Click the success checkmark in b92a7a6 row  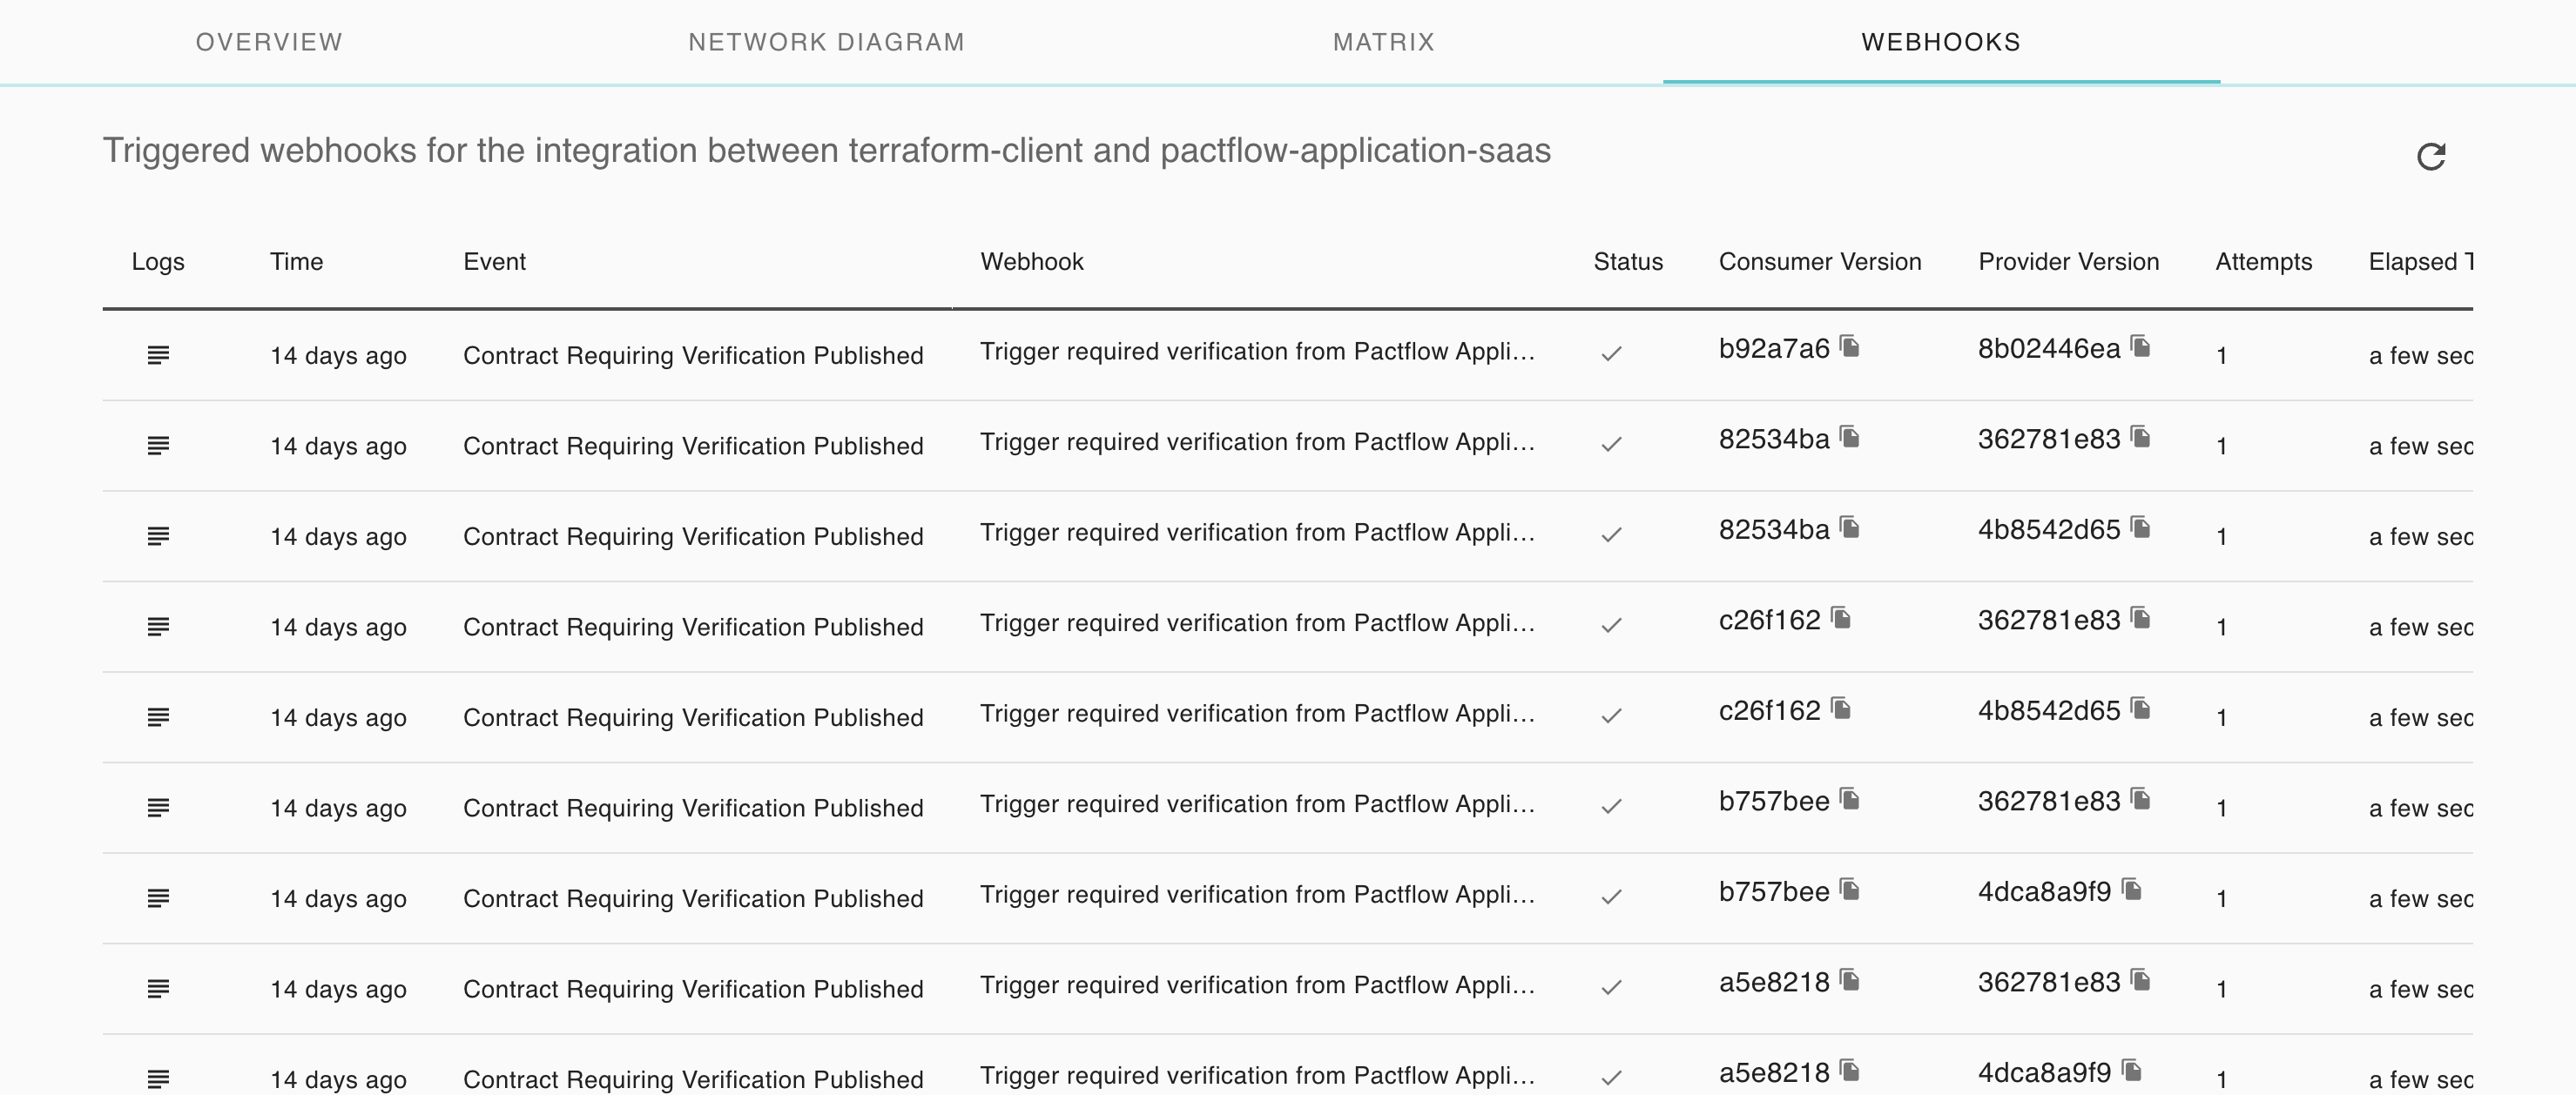1611,353
